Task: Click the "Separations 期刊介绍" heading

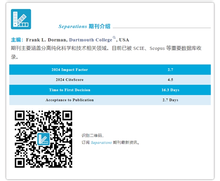Action: (84, 26)
